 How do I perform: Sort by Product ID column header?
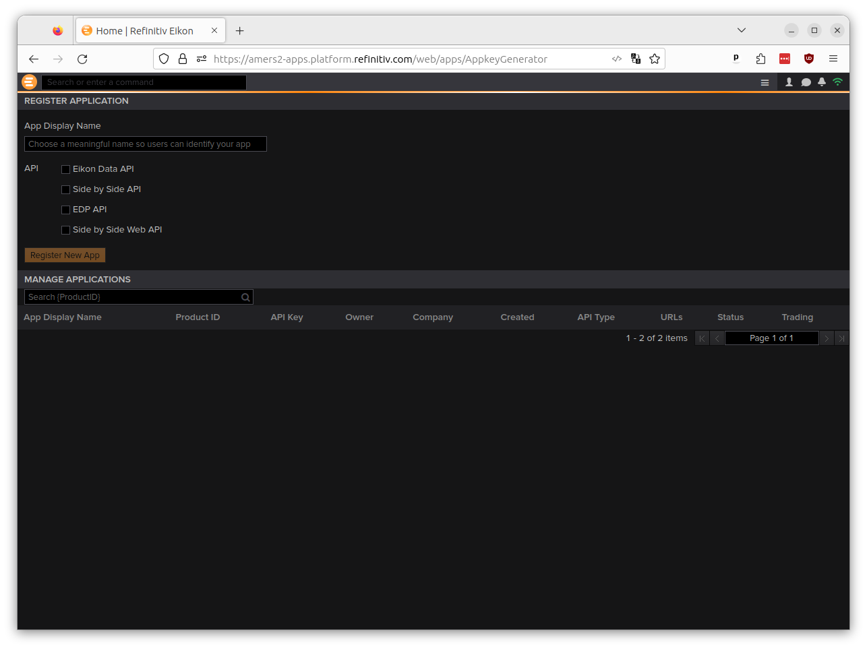coord(198,317)
